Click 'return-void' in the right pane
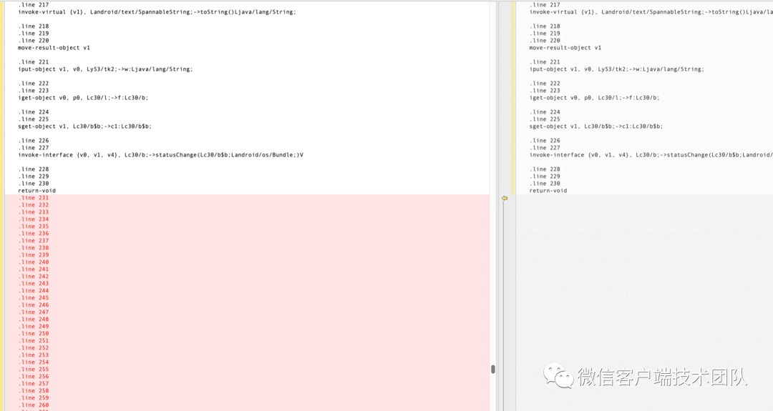 coord(548,191)
